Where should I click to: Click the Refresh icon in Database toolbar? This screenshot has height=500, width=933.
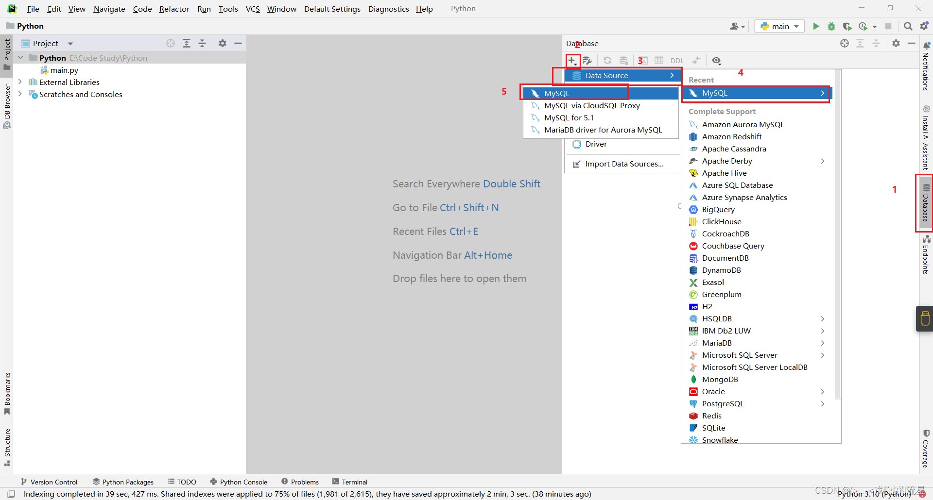coord(607,61)
